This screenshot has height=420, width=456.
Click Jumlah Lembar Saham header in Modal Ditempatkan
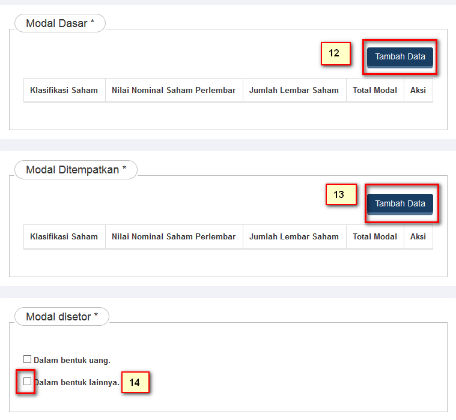[294, 237]
